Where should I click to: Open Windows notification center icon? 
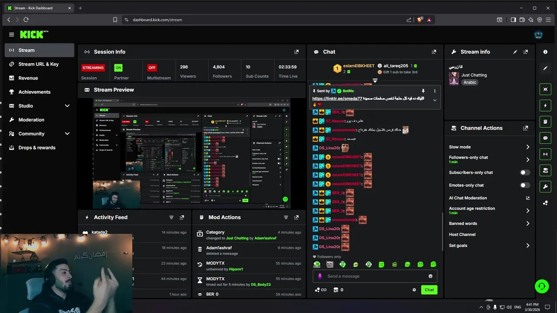tap(548, 307)
